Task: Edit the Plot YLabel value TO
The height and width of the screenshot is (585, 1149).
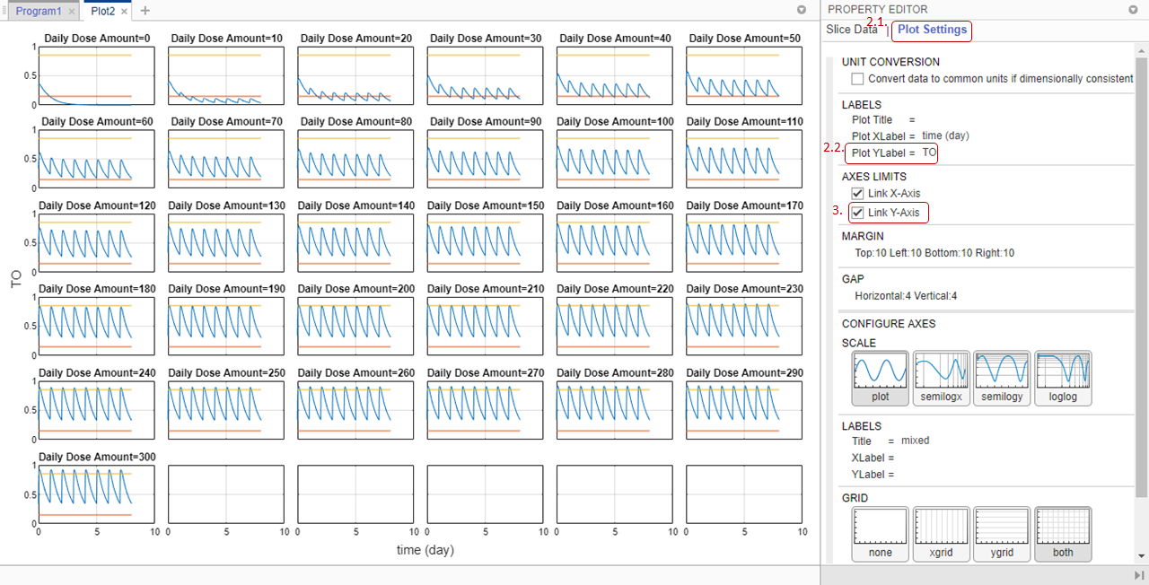Action: [929, 153]
